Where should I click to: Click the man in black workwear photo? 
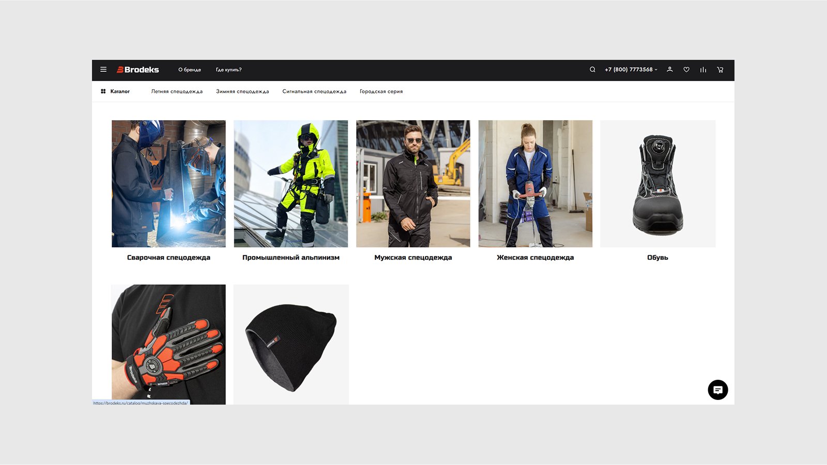(413, 184)
